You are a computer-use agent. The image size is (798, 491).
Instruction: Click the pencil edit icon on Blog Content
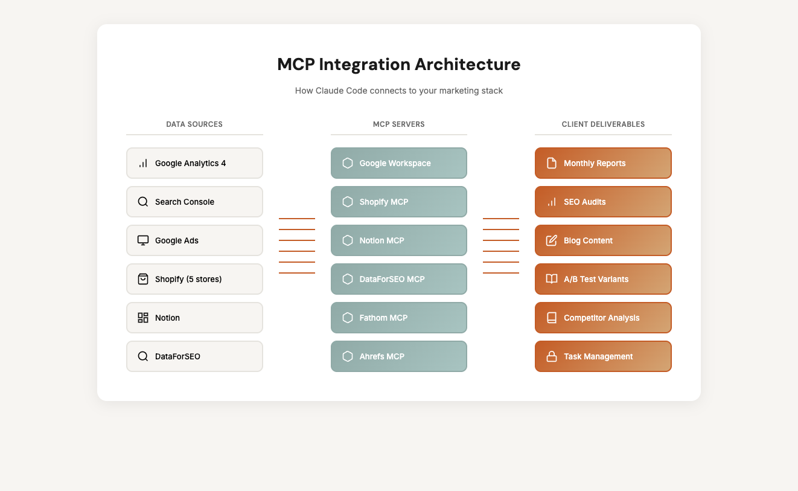(x=552, y=240)
